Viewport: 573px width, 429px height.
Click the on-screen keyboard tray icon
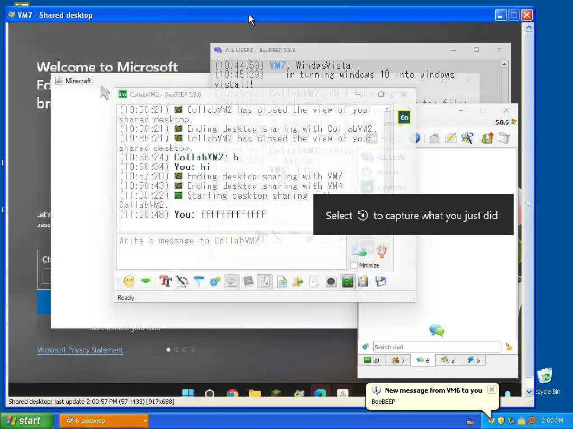pos(470,421)
